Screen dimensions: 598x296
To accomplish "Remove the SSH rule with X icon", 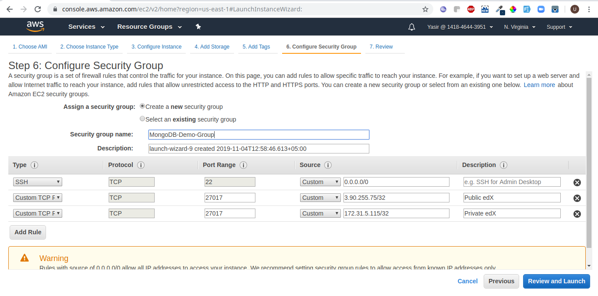I will pyautogui.click(x=577, y=182).
